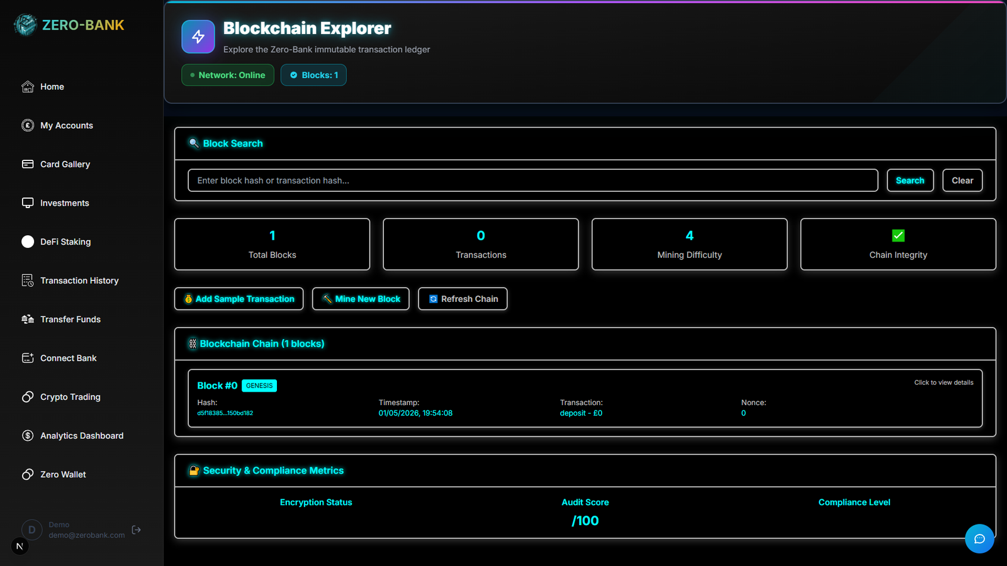Viewport: 1007px width, 566px height.
Task: Click Mine New Block button
Action: (x=361, y=299)
